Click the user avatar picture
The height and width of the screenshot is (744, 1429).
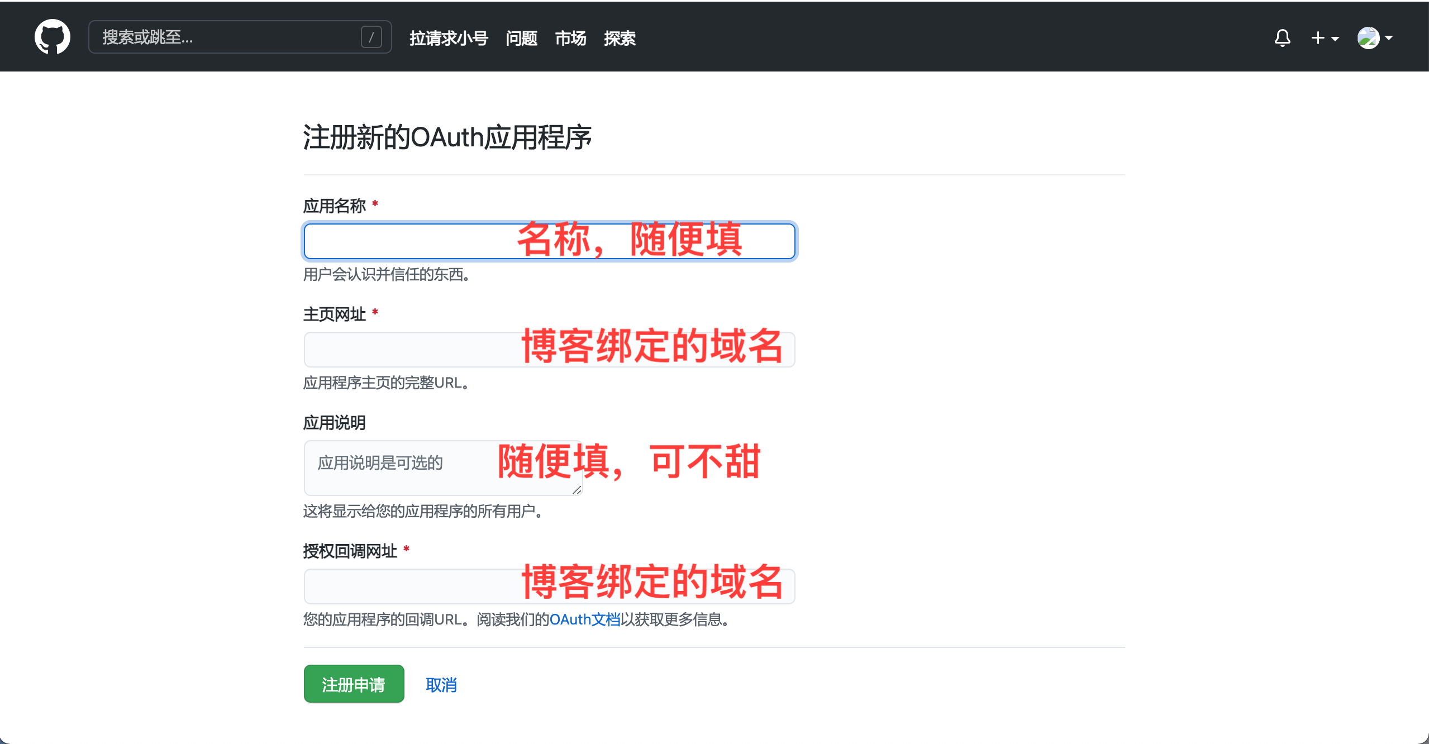[x=1368, y=38]
